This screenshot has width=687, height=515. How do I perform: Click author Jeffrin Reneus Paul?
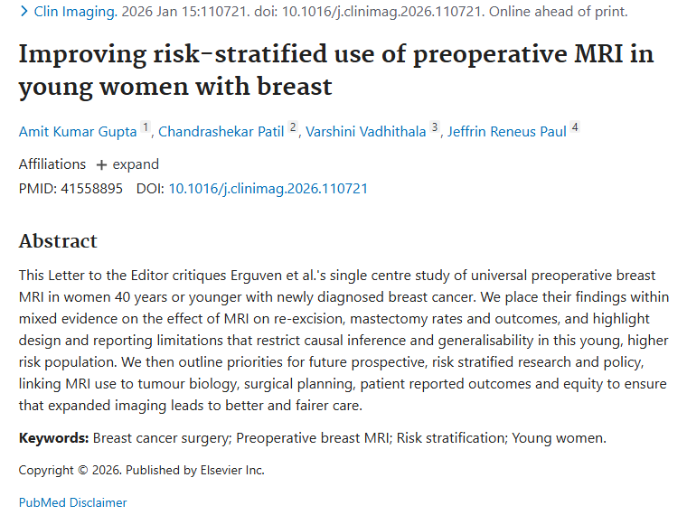click(x=506, y=132)
